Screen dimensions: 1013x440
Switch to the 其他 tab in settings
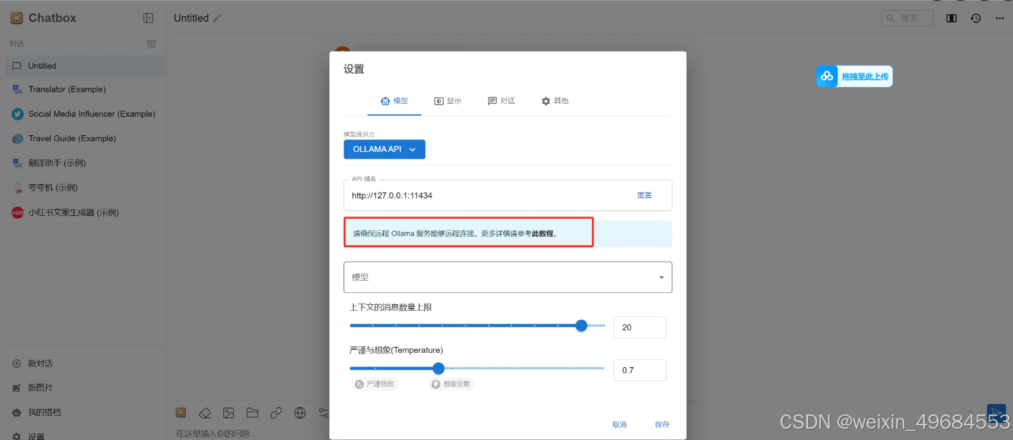point(555,101)
